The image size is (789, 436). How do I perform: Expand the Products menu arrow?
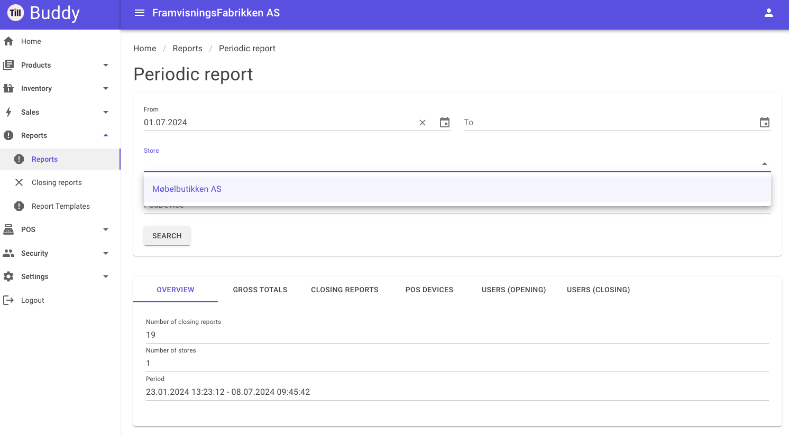[x=106, y=65]
